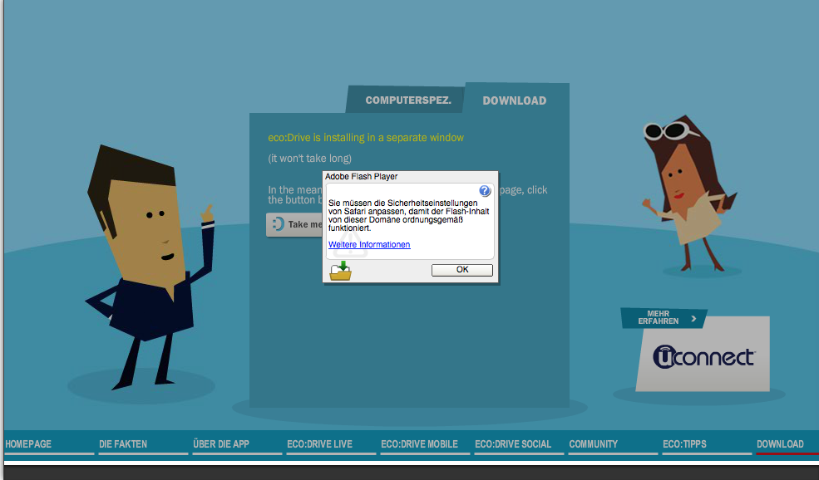The width and height of the screenshot is (819, 480).
Task: Click the blue help question mark icon
Action: 486,191
